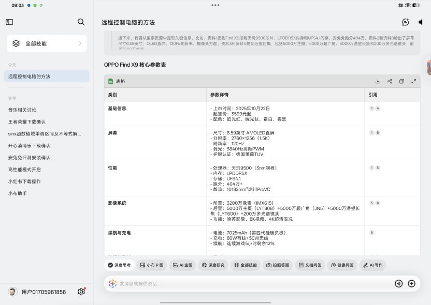Select the AI写作 writing skill
The image size is (431, 305).
click(373, 265)
